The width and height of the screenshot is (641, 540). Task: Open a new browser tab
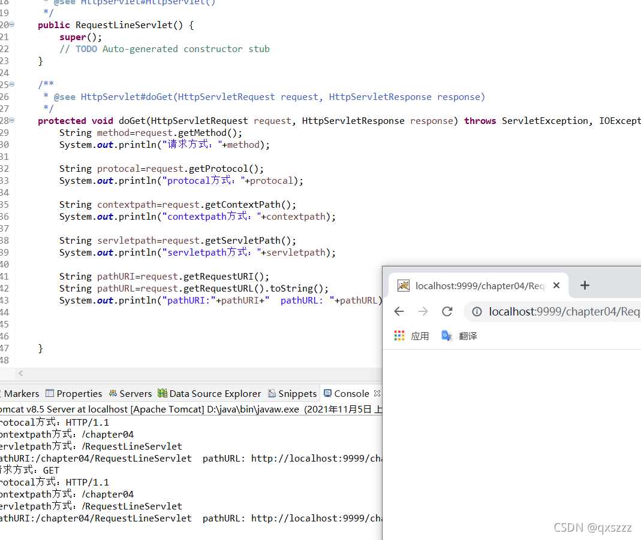585,286
